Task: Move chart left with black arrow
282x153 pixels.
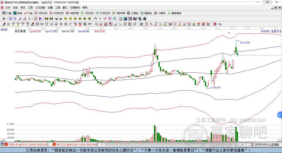Action: [x=56, y=19]
